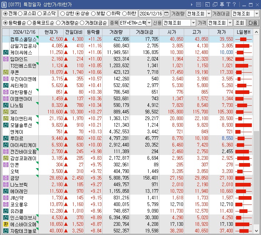This screenshot has height=235, width=261.
Task: Click the 신 badge beside 자람테크놀로
Action: tap(5, 231)
